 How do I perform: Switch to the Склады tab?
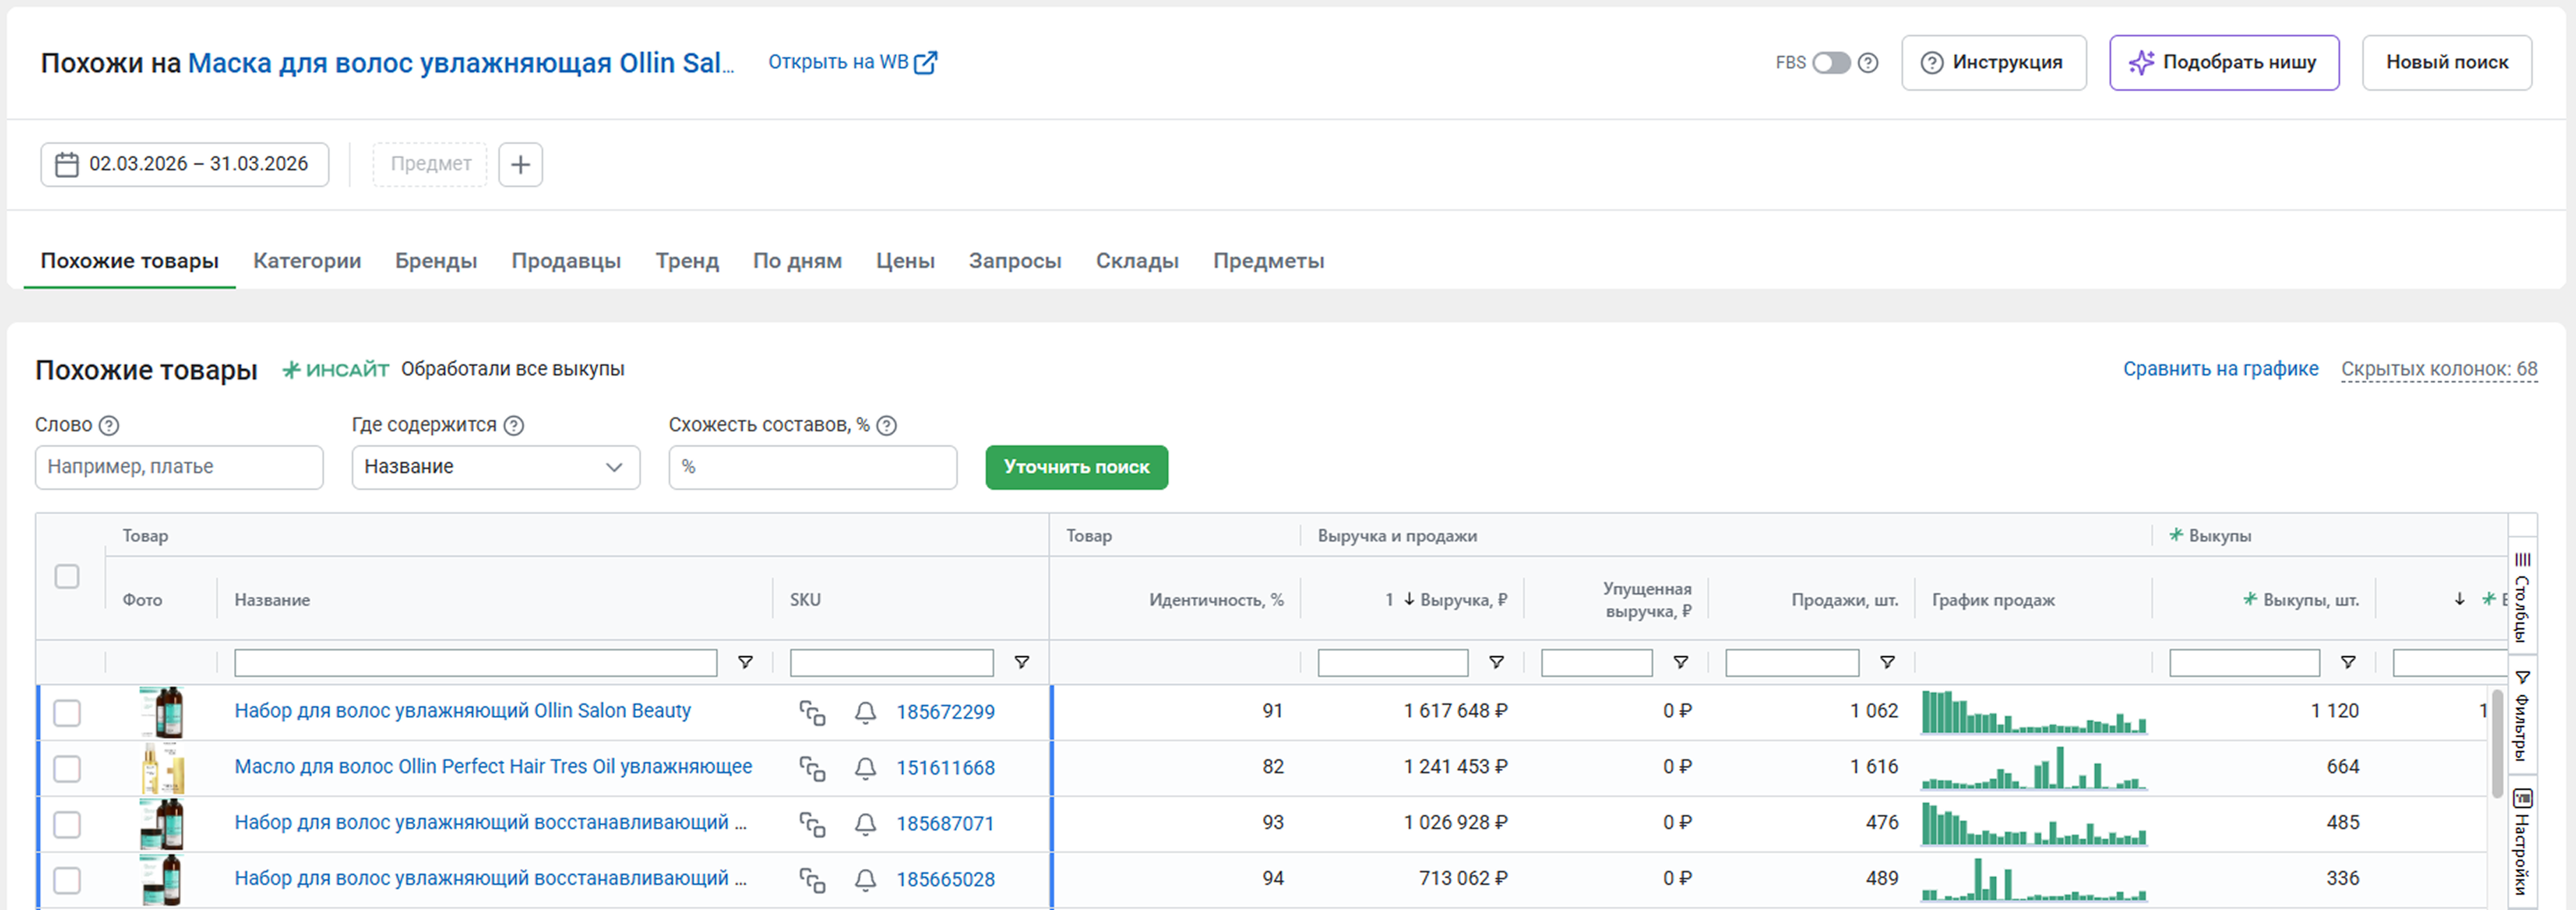tap(1136, 261)
